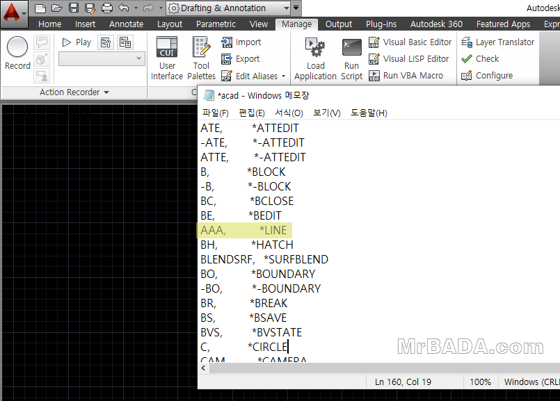The image size is (560, 401).
Task: Open the CUI User Interface editor
Action: [x=167, y=58]
